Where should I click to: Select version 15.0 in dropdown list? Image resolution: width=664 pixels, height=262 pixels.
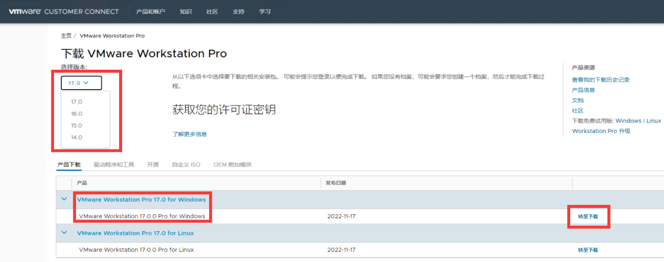point(77,126)
